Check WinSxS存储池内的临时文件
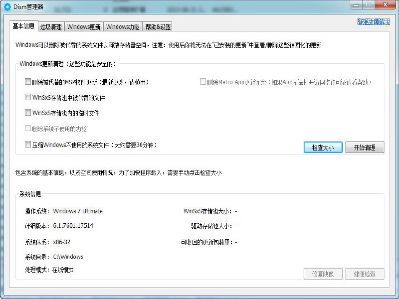Viewport: 399px width, 299px height. pos(28,112)
